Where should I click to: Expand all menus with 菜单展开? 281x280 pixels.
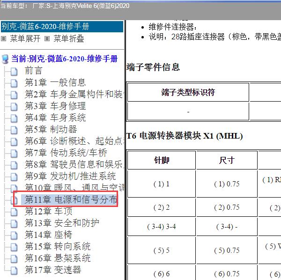[x=25, y=38]
